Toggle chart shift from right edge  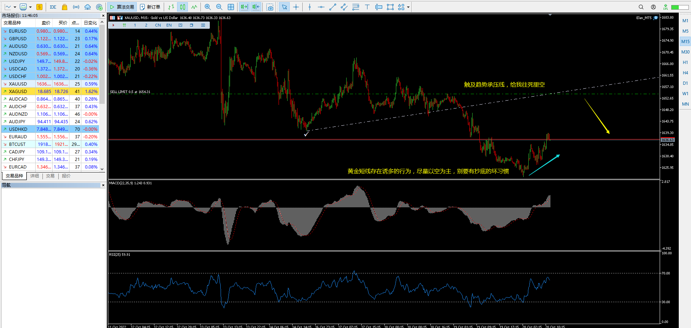pyautogui.click(x=256, y=7)
